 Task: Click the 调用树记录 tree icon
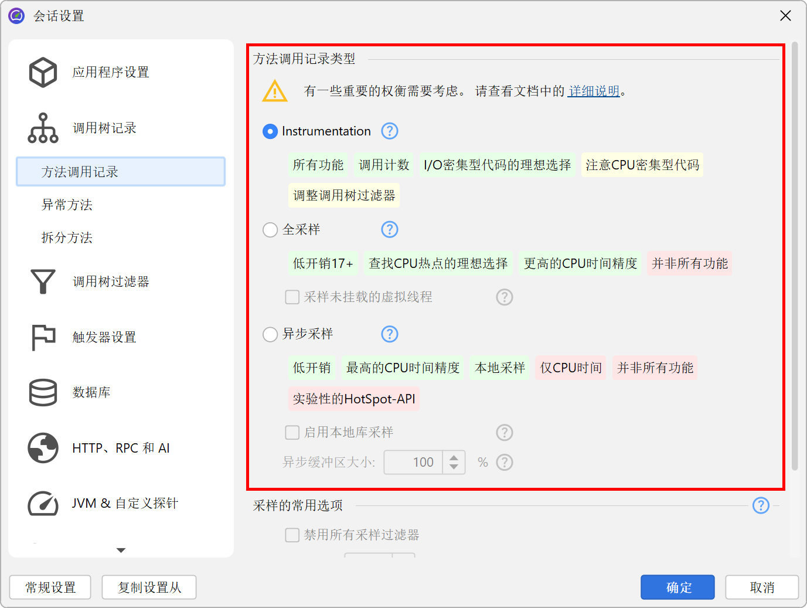(43, 128)
